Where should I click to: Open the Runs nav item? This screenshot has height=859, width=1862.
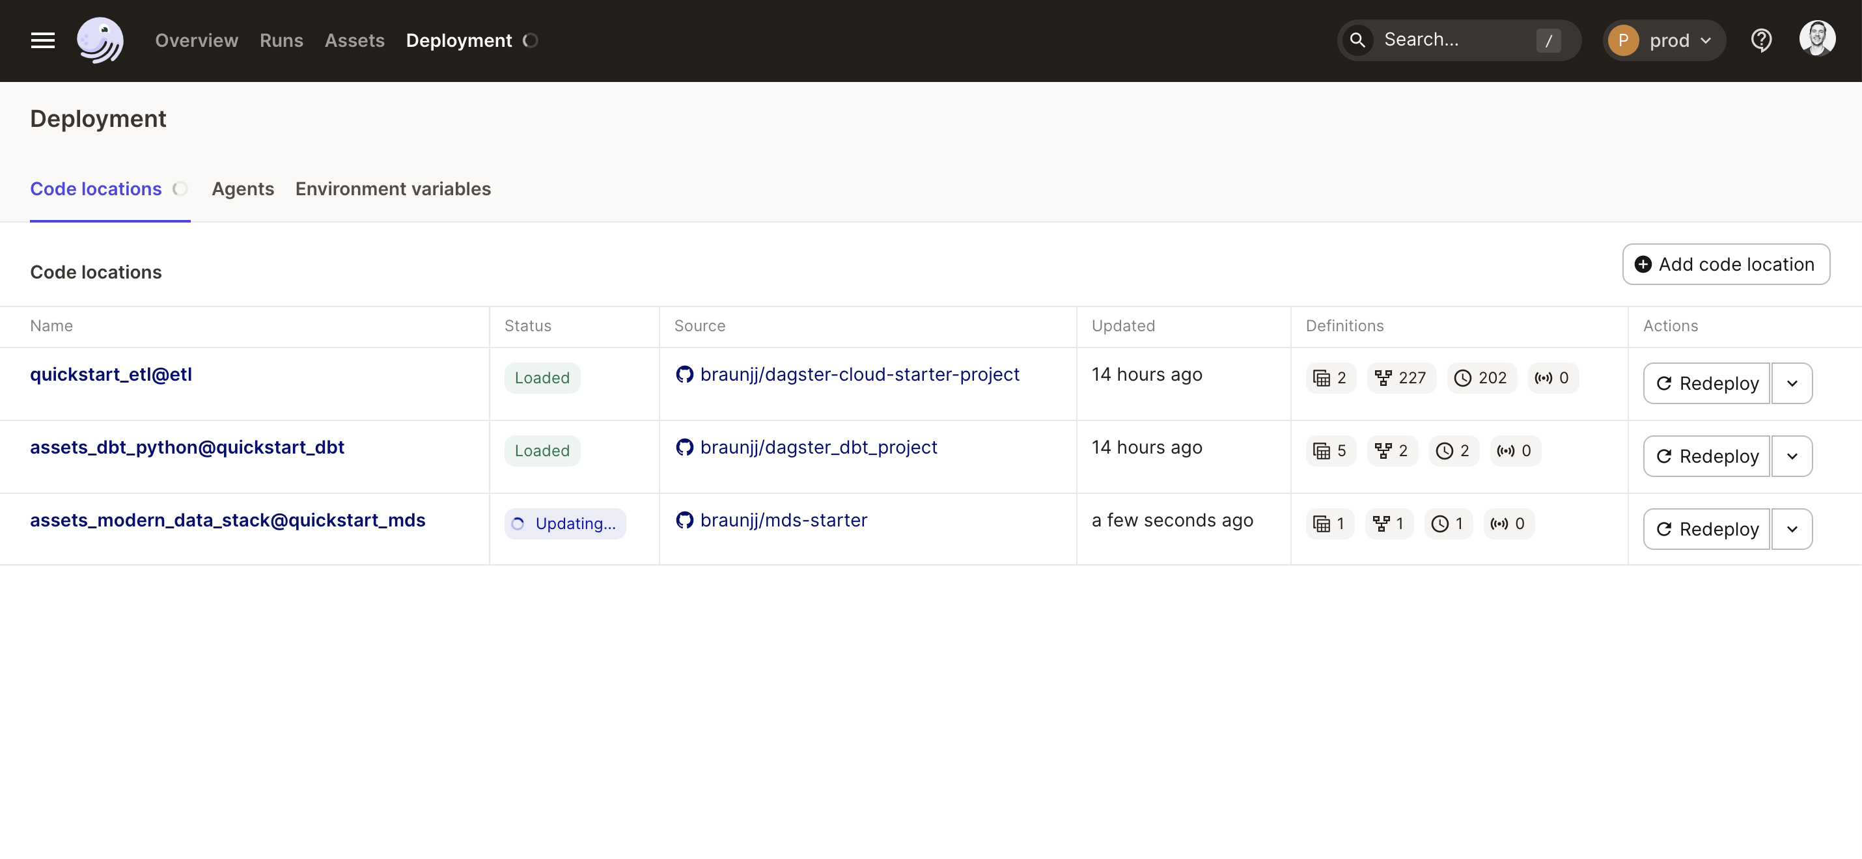pyautogui.click(x=281, y=40)
